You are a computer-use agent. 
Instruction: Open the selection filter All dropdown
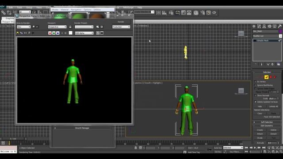25,12
